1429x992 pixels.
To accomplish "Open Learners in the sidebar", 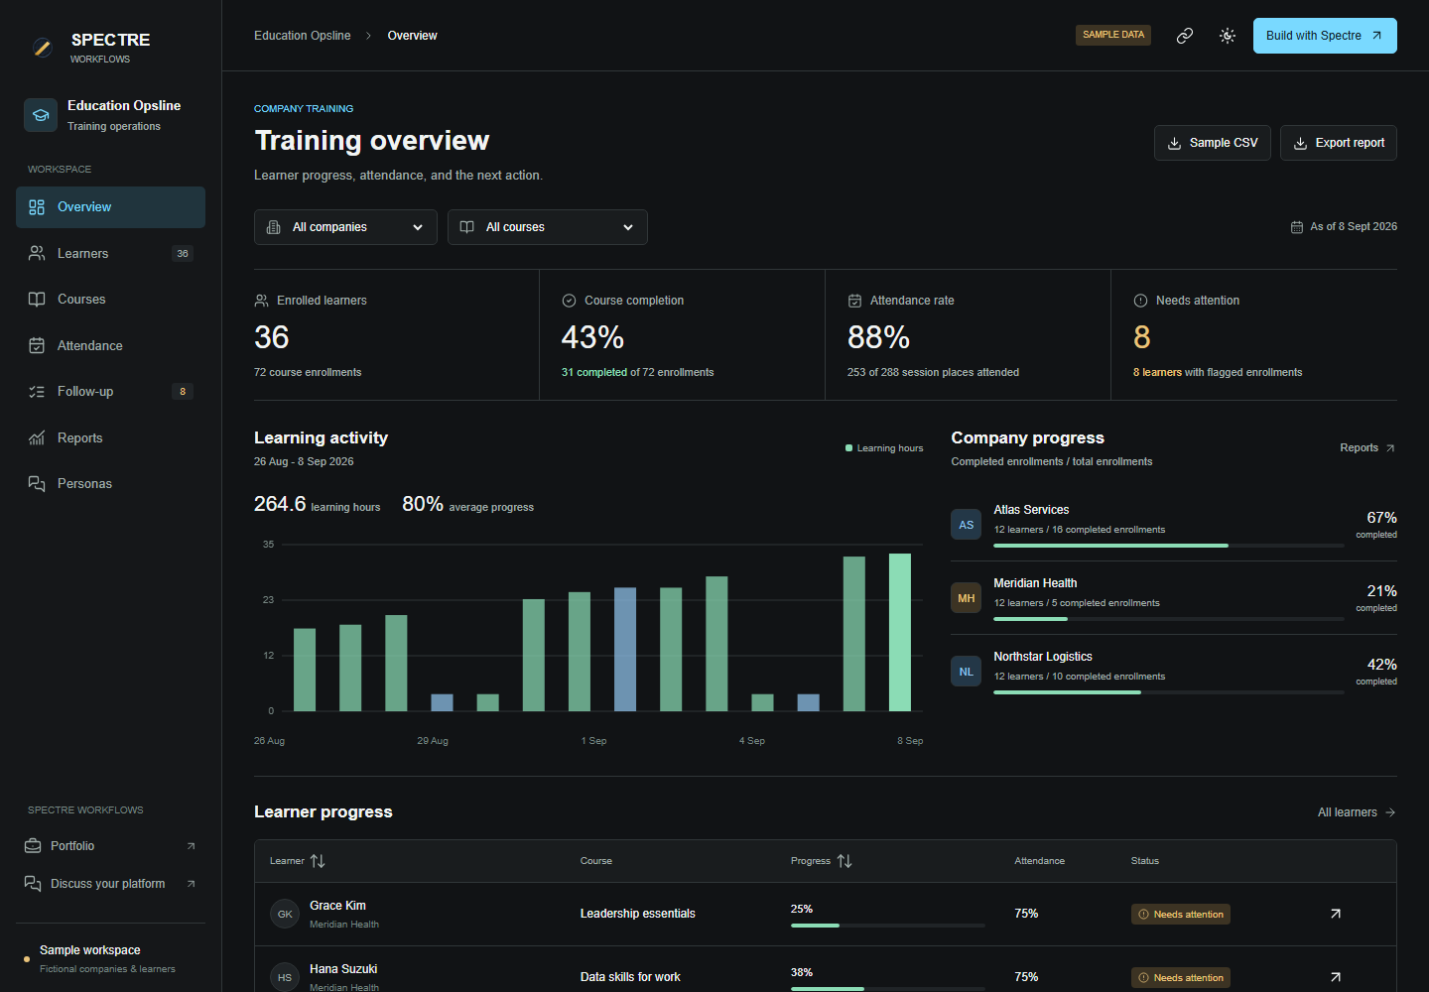I will [110, 254].
